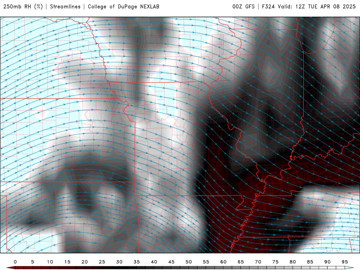Click 'Valid: 12Z TUE APR 08 2025' text
Image resolution: width=360 pixels, height=270 pixels.
(317, 7)
